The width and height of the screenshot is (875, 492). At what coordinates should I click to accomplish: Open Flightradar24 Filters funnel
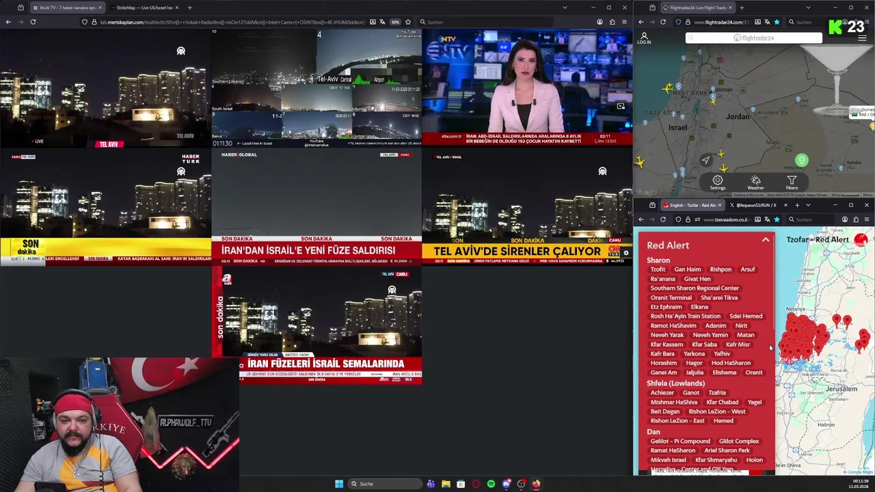792,182
